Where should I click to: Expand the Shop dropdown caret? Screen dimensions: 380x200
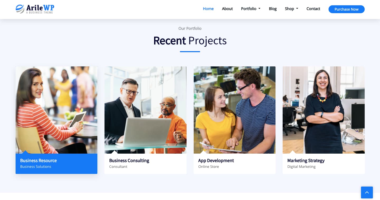(x=297, y=9)
